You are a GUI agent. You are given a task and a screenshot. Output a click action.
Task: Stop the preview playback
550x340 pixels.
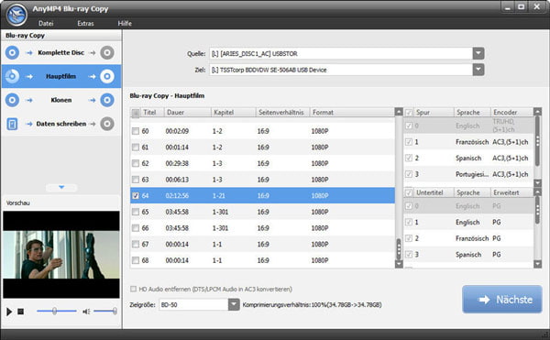(21, 312)
